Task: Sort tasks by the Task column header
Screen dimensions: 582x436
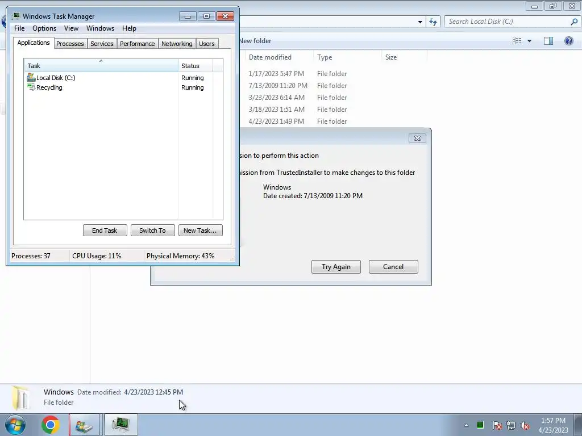Action: click(101, 66)
